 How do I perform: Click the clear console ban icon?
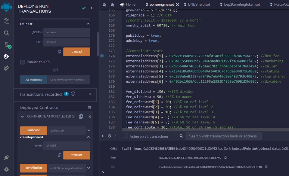[110, 136]
